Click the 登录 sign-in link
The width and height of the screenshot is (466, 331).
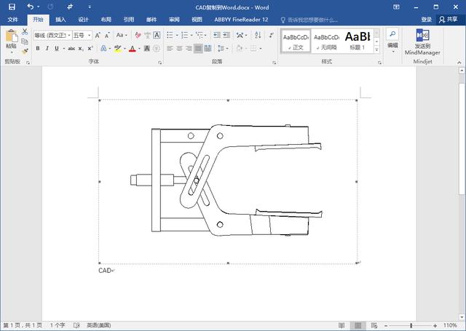[x=427, y=20]
